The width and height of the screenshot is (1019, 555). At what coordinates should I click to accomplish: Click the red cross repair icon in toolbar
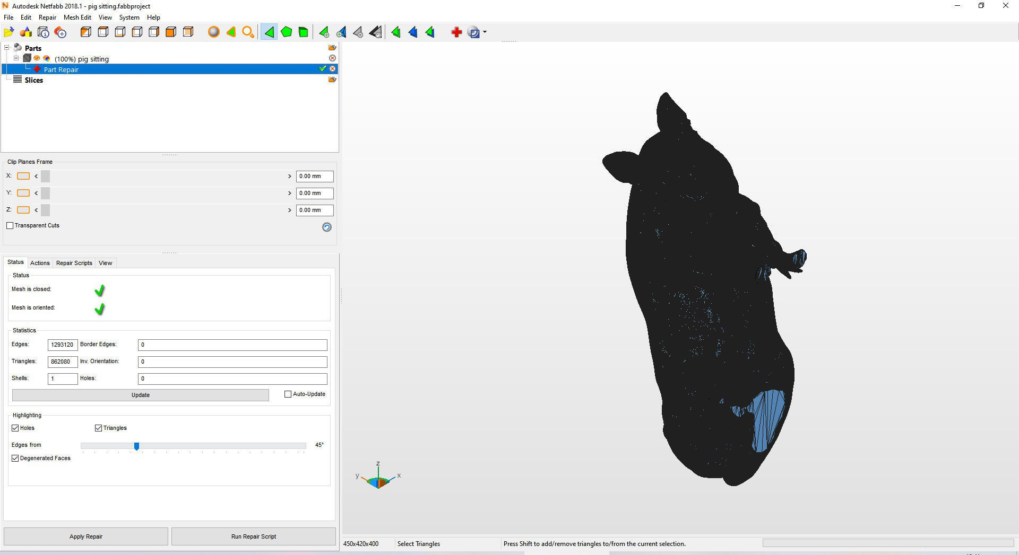point(456,32)
